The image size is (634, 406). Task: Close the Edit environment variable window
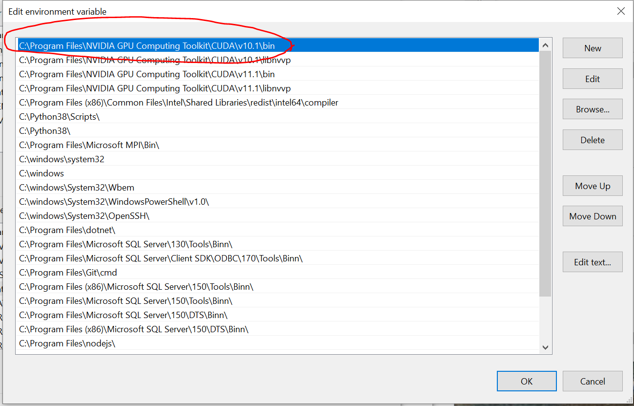(x=621, y=11)
